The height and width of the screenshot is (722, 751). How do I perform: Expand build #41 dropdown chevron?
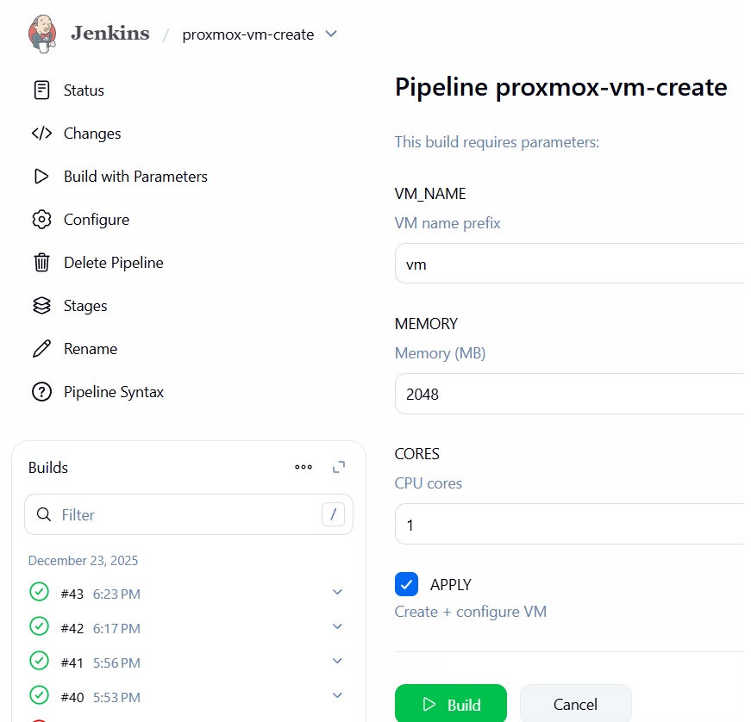pos(337,661)
